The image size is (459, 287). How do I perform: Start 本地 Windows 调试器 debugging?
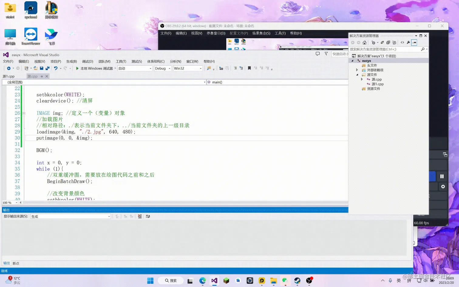click(95, 68)
